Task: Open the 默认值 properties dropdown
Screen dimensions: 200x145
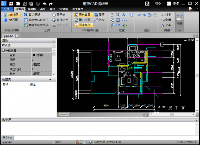Action: point(54,45)
